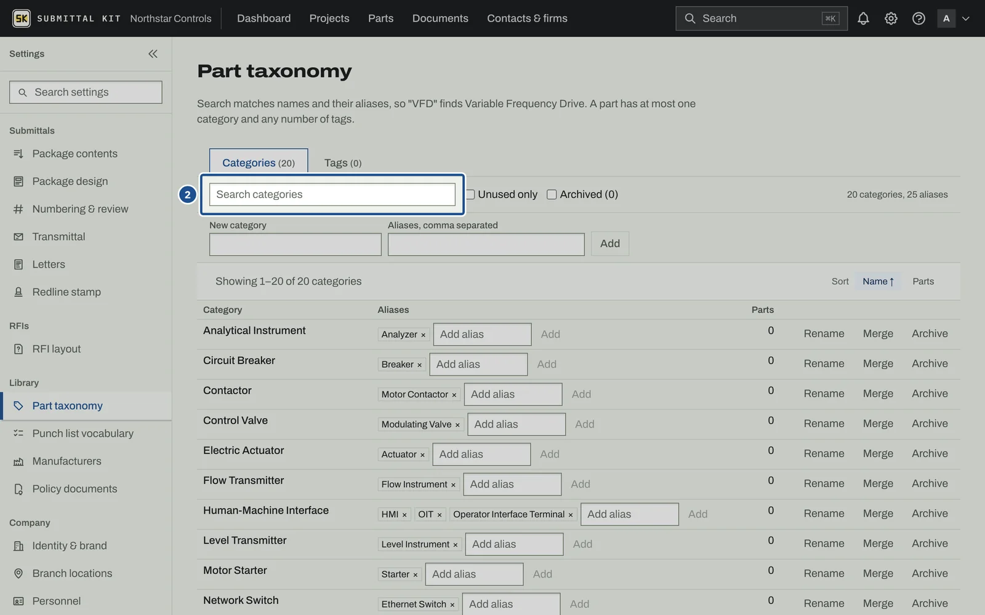
Task: Sort categories by Parts
Action: pyautogui.click(x=923, y=281)
